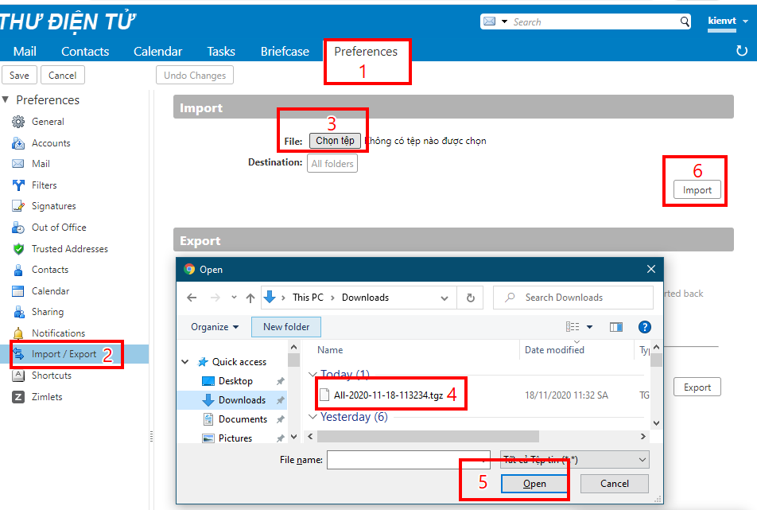Click Undo Changes button
757x510 pixels.
point(195,76)
